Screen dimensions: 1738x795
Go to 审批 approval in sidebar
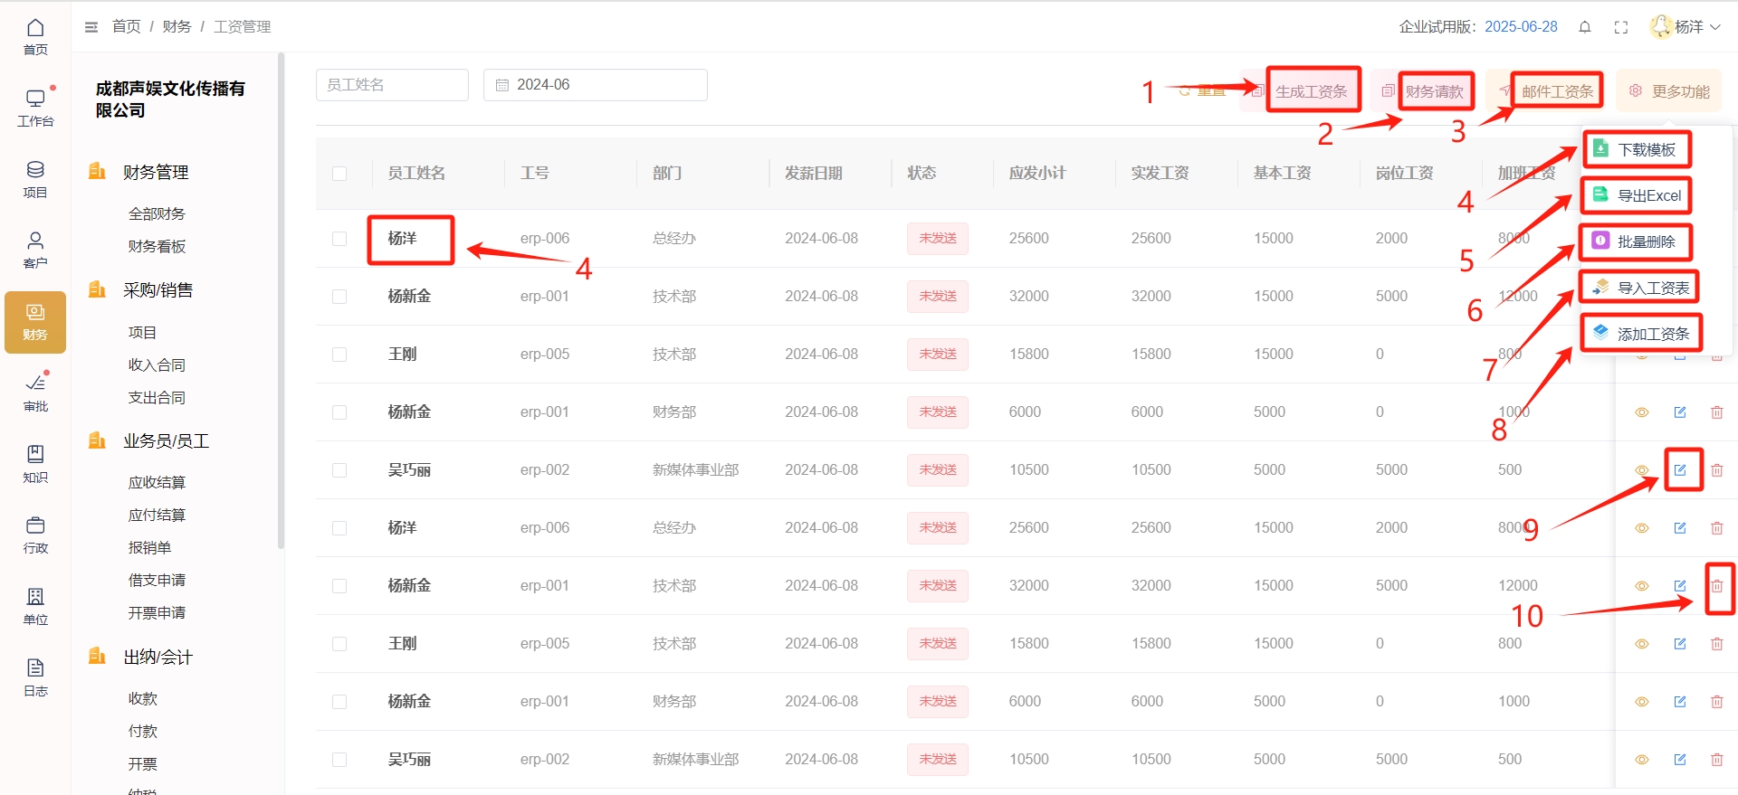pyautogui.click(x=35, y=392)
